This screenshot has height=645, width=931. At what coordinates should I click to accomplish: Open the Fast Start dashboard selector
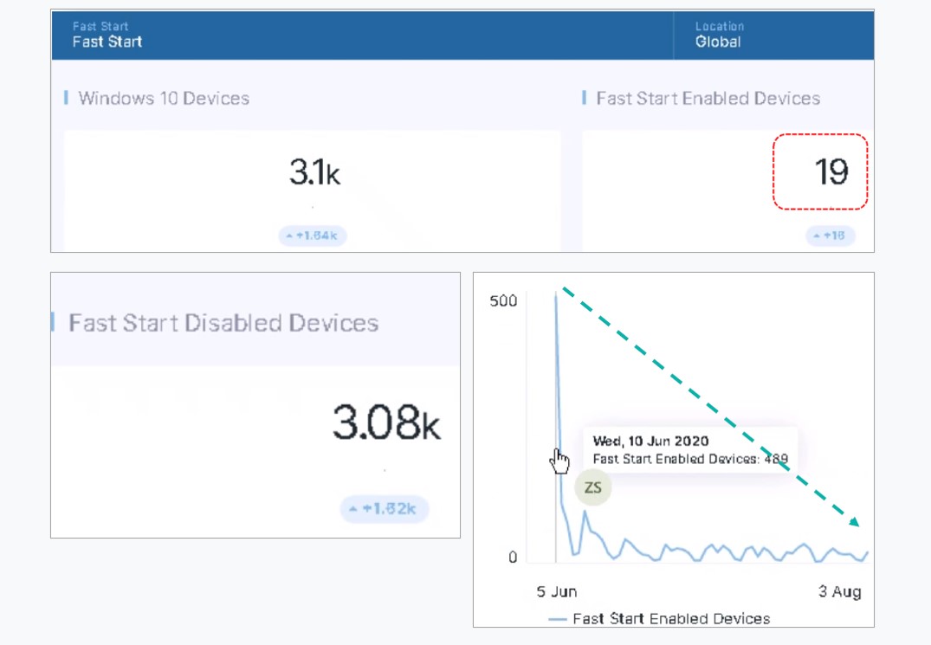pyautogui.click(x=107, y=35)
